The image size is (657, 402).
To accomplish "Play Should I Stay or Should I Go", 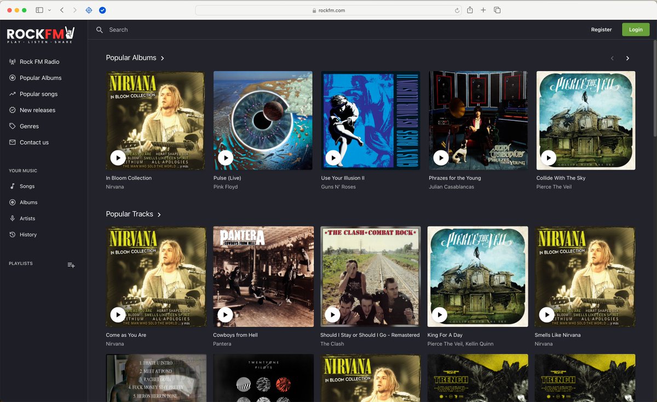I will [x=332, y=314].
